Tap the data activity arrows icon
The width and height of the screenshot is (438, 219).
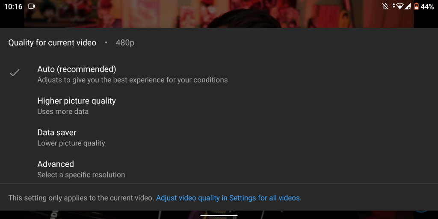pos(394,6)
